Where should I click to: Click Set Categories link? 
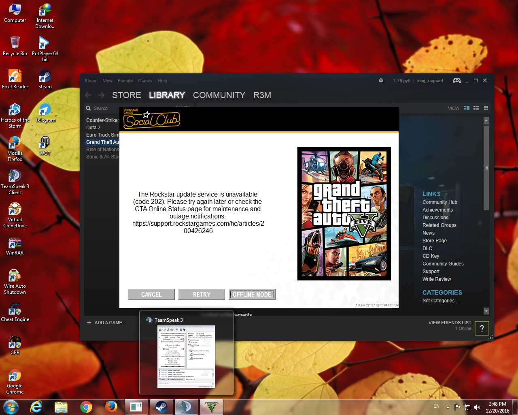(x=440, y=301)
